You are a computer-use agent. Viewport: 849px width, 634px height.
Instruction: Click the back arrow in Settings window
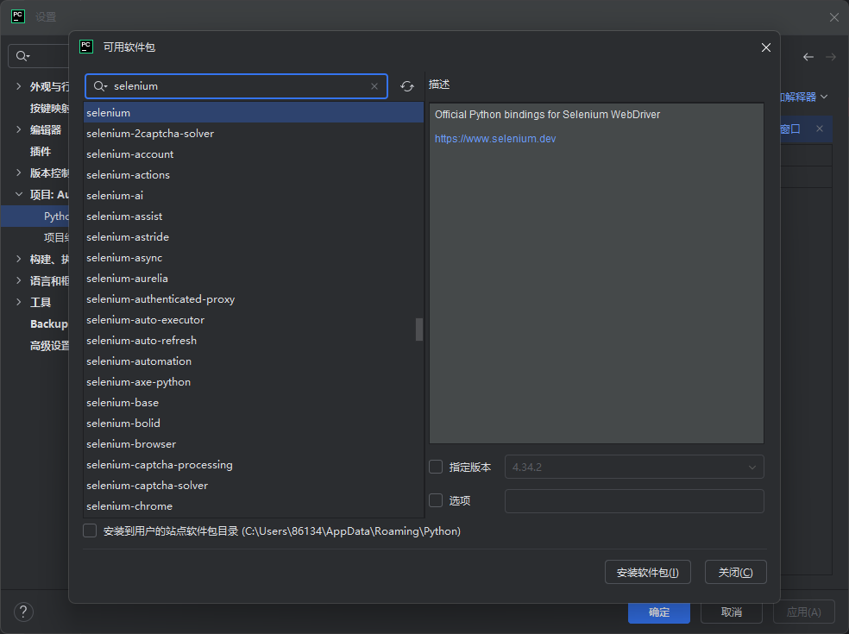coord(808,57)
